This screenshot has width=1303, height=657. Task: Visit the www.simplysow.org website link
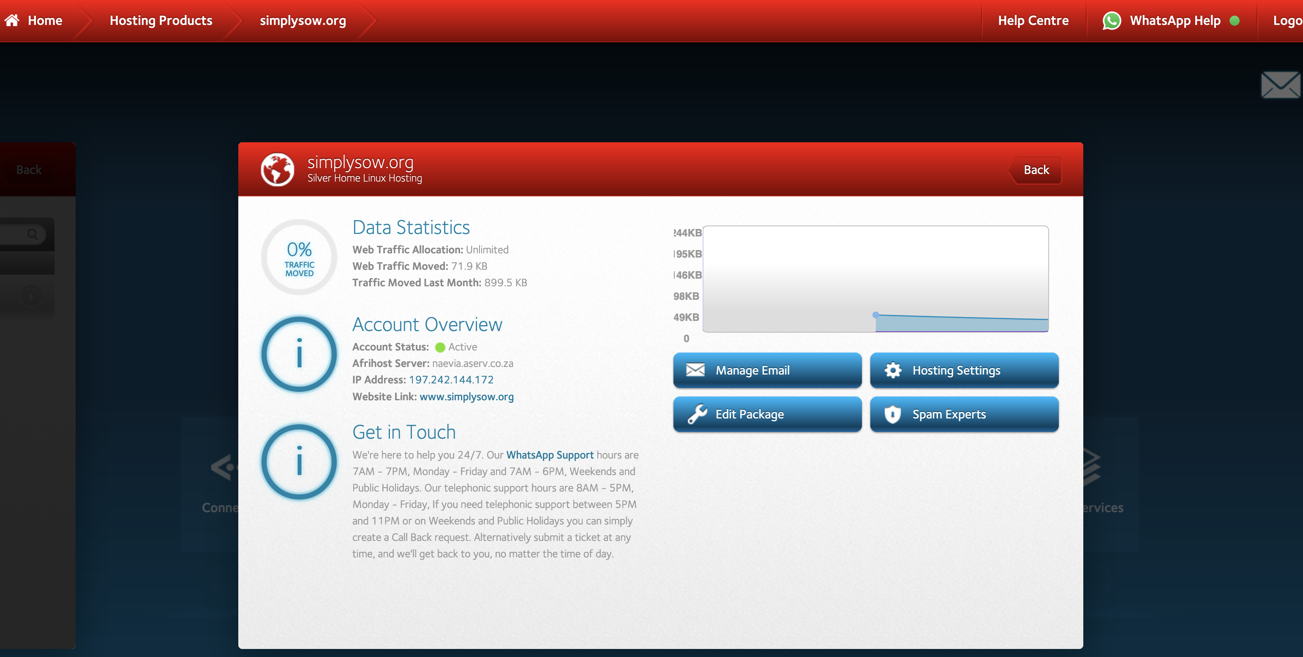(x=466, y=397)
